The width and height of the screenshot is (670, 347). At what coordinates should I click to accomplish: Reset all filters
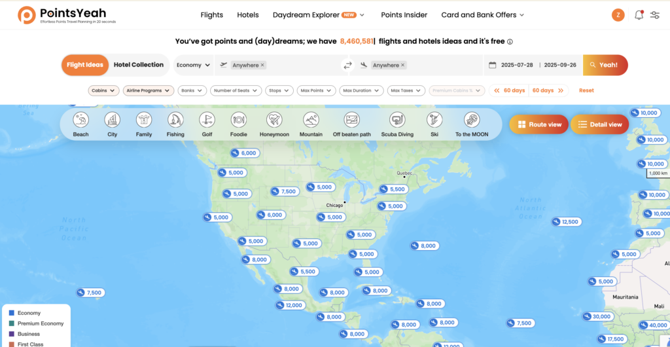(586, 90)
